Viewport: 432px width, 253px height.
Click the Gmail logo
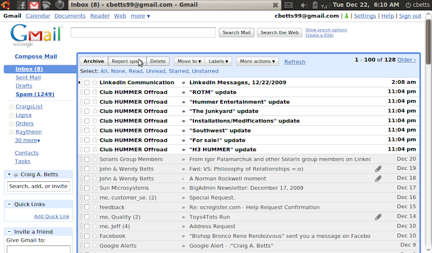[x=37, y=36]
